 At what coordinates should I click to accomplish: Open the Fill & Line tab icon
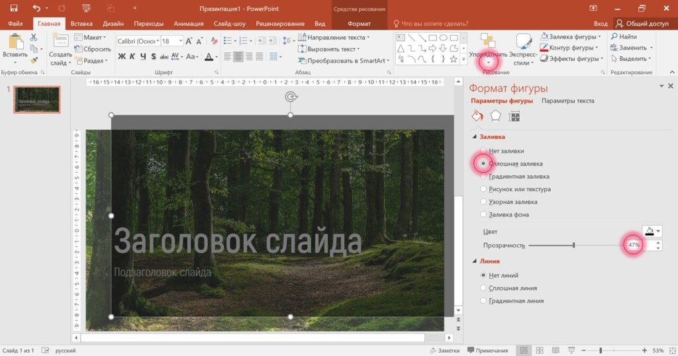(477, 116)
